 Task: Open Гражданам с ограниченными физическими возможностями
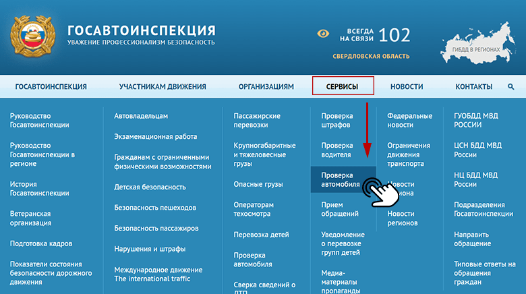tap(163, 162)
